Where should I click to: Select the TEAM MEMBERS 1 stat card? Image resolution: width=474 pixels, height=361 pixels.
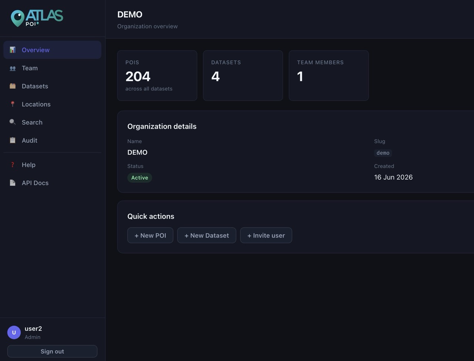pos(329,76)
